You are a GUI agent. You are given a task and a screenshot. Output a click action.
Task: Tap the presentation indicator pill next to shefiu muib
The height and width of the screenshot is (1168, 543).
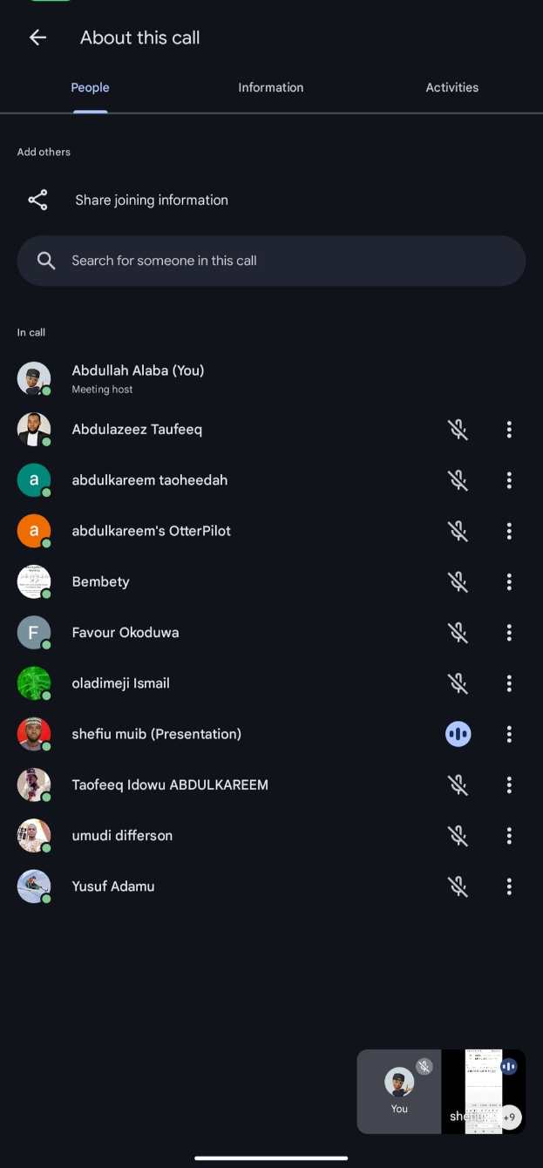[x=458, y=734]
